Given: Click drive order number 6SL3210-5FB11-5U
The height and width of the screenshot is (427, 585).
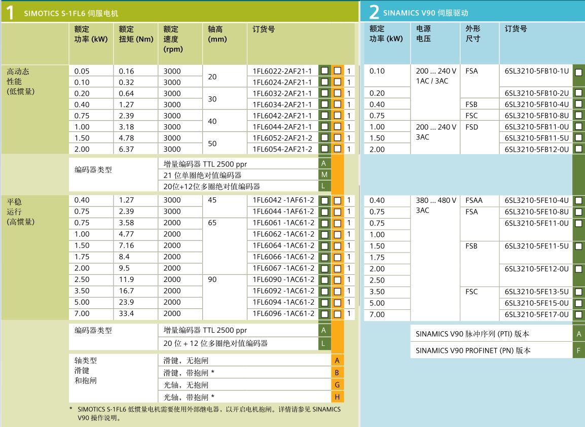Looking at the screenshot, I should pyautogui.click(x=536, y=138).
